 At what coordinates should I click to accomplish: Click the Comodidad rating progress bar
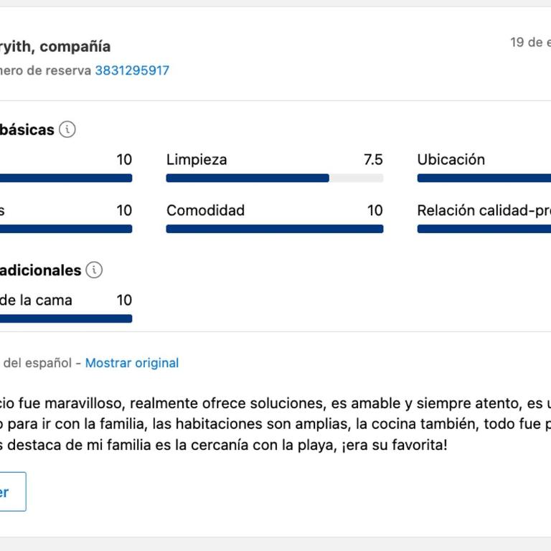coord(274,229)
